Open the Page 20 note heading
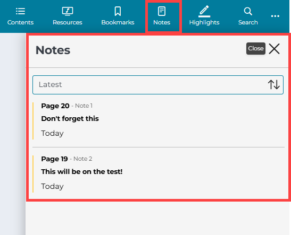Image resolution: width=291 pixels, height=235 pixels. pyautogui.click(x=55, y=106)
